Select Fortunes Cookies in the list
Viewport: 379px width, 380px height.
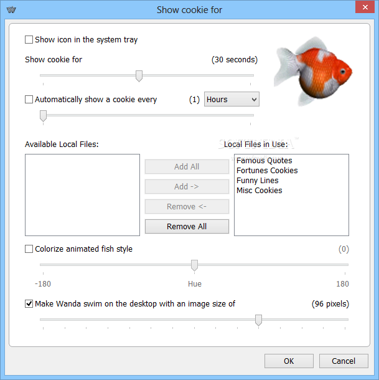coord(267,170)
